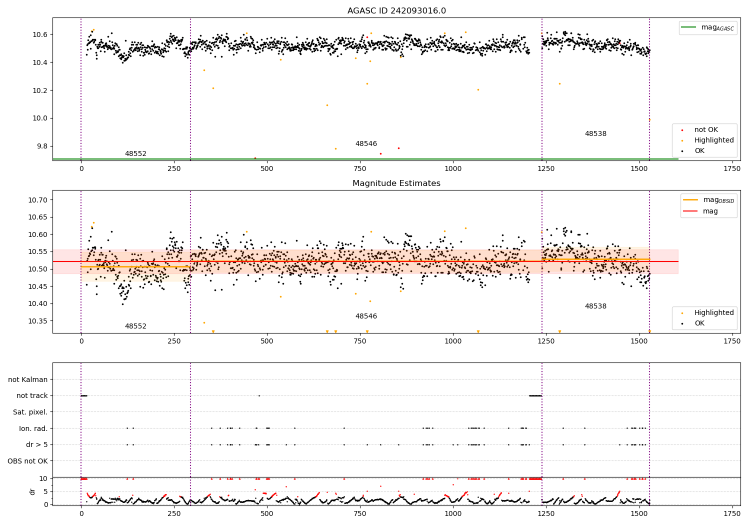
Task: Click y-axis tick 10.60 on Magnitude Estimates plot
Action: pyautogui.click(x=37, y=234)
